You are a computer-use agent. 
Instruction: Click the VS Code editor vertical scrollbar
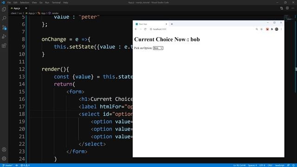pos(296,89)
